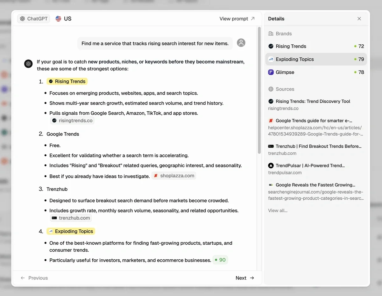Select Exploding Topics brand row
382x296 pixels.
[x=316, y=59]
